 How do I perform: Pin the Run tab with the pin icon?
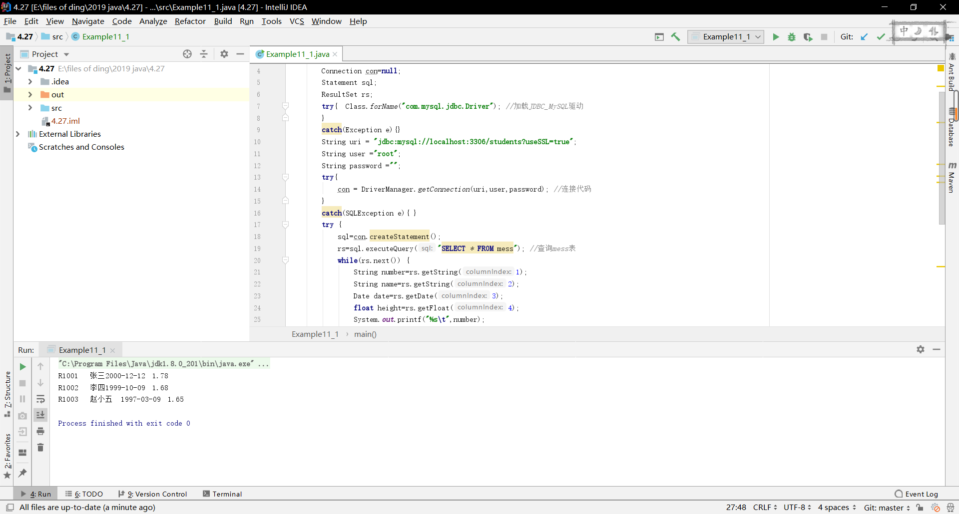pyautogui.click(x=22, y=473)
